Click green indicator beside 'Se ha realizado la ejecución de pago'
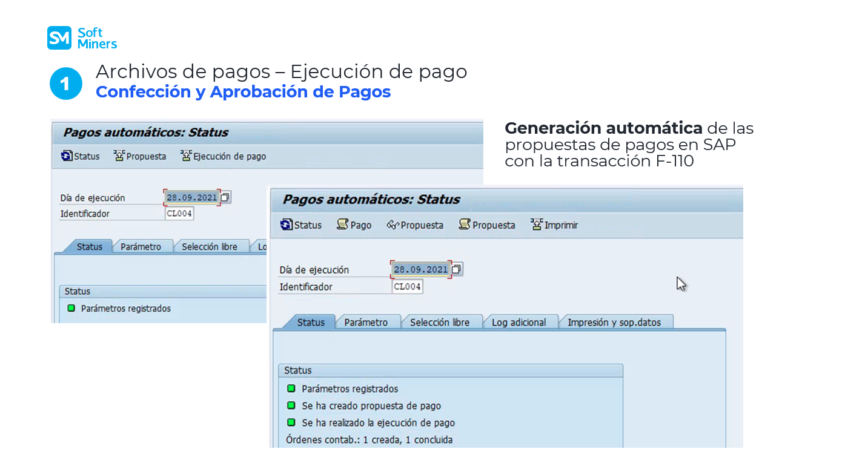The image size is (845, 472). tap(291, 422)
